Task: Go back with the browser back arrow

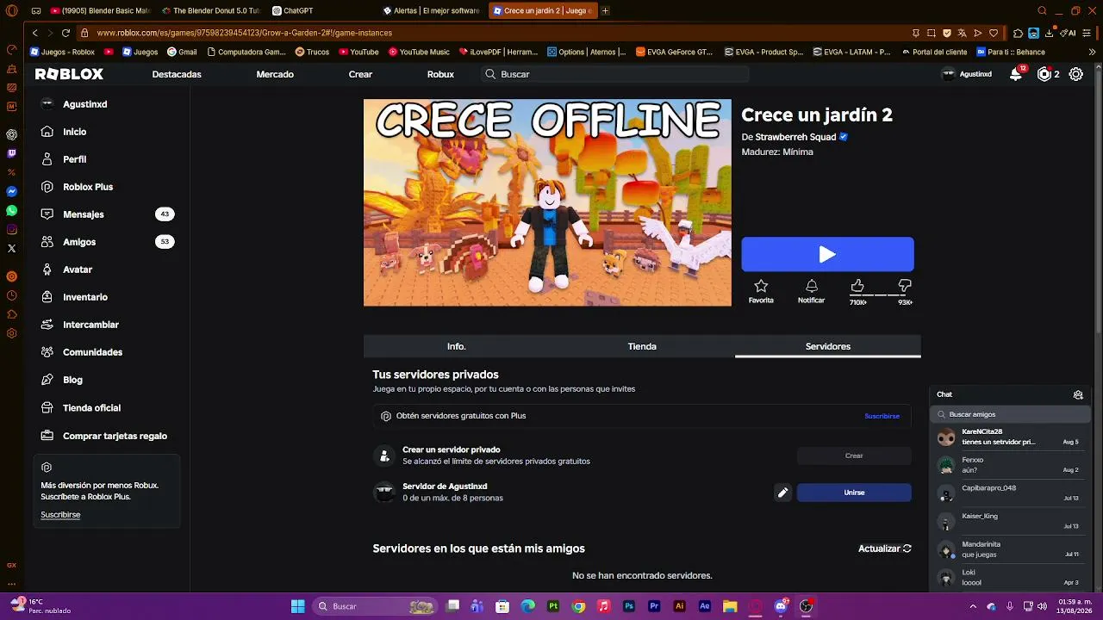Action: 34,33
